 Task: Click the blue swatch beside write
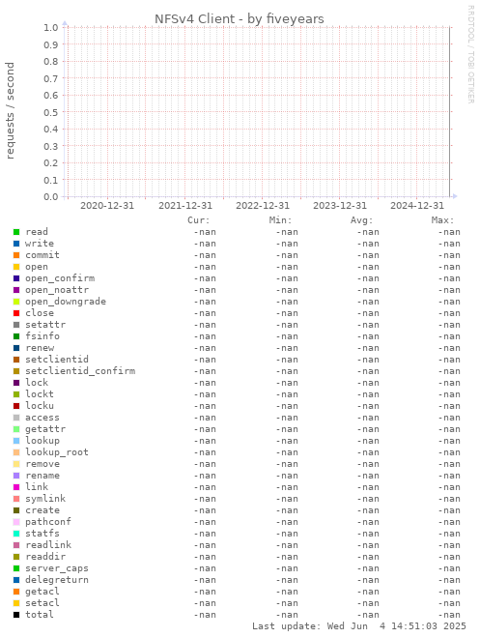click(x=16, y=244)
